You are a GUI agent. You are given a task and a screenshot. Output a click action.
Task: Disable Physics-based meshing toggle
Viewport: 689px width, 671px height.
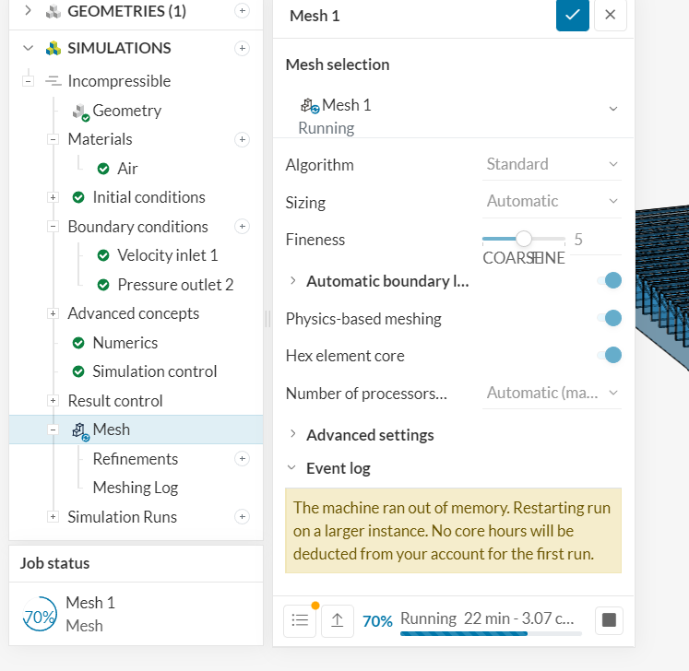click(x=609, y=318)
